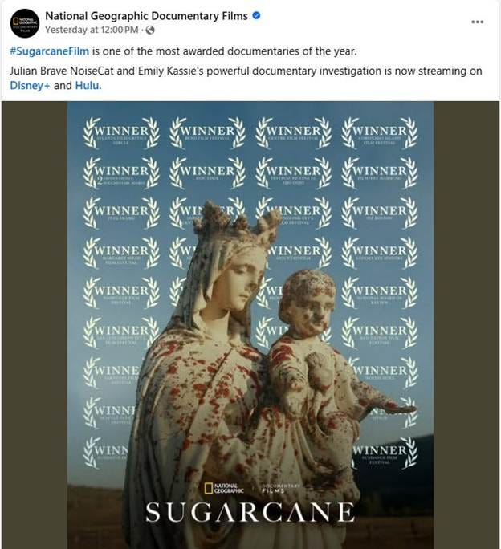This screenshot has height=549, width=501.
Task: Click the Atlanta Film Critics Circle winner laurel
Action: click(x=121, y=133)
